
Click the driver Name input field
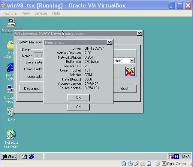[x=39, y=56]
